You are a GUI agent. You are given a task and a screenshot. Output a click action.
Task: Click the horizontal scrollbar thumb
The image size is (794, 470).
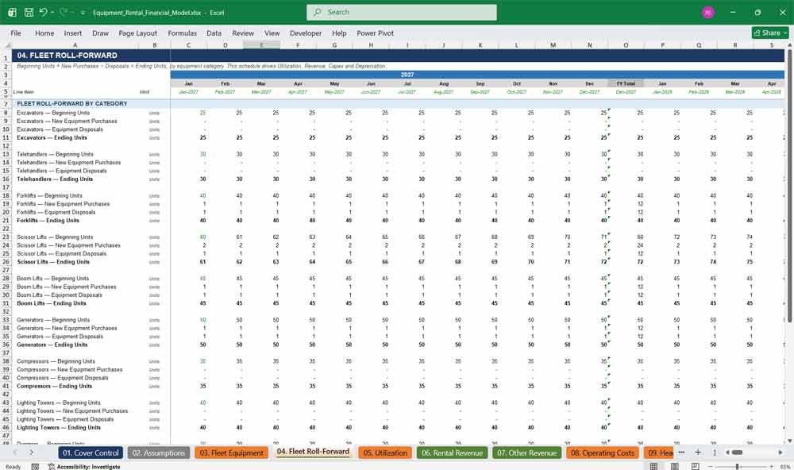(738, 453)
